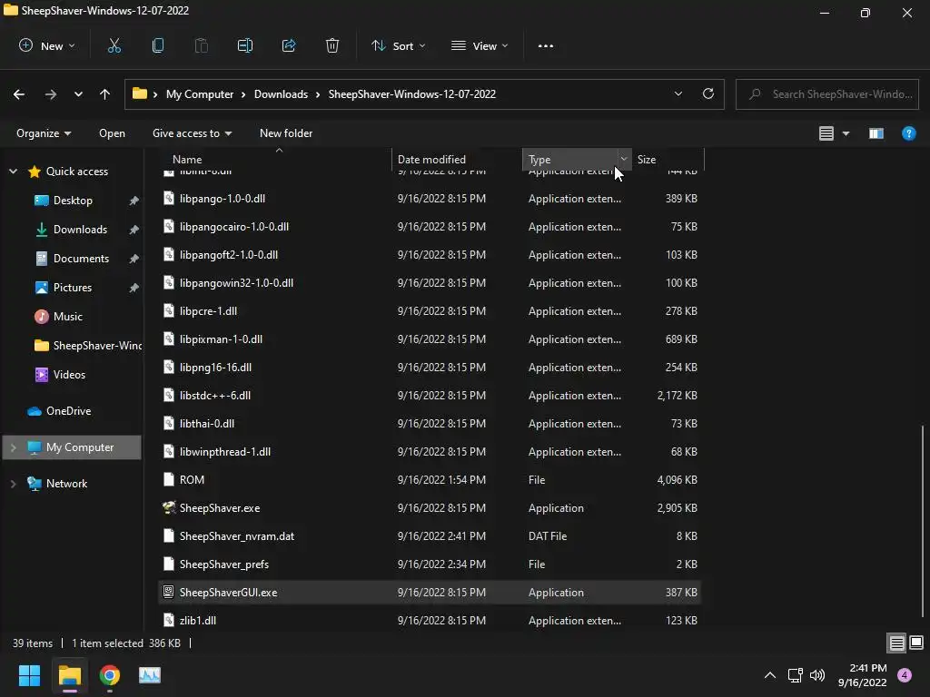Viewport: 930px width, 697px height.
Task: Click the Delete trash icon
Action: click(x=332, y=45)
